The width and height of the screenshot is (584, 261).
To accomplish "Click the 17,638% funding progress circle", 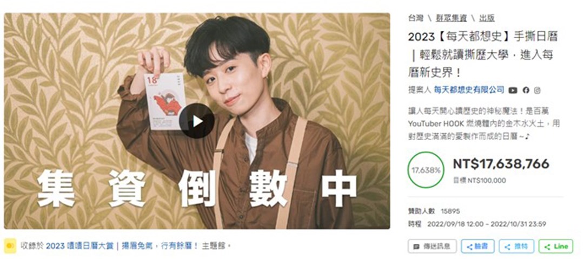I will [x=426, y=170].
